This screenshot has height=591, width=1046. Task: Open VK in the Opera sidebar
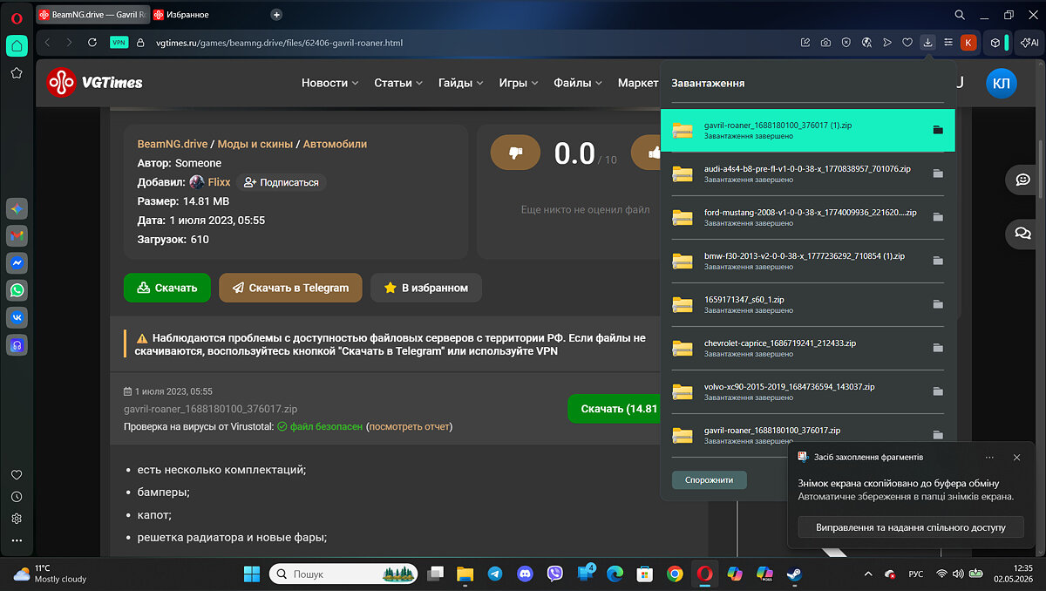pos(17,316)
